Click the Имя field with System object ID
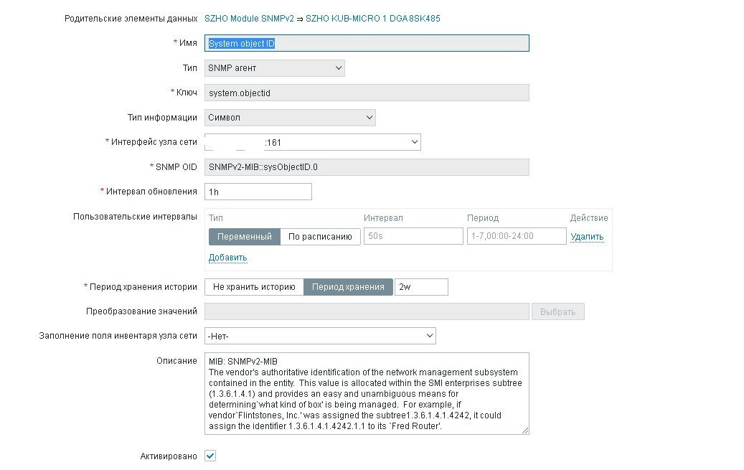 click(367, 44)
